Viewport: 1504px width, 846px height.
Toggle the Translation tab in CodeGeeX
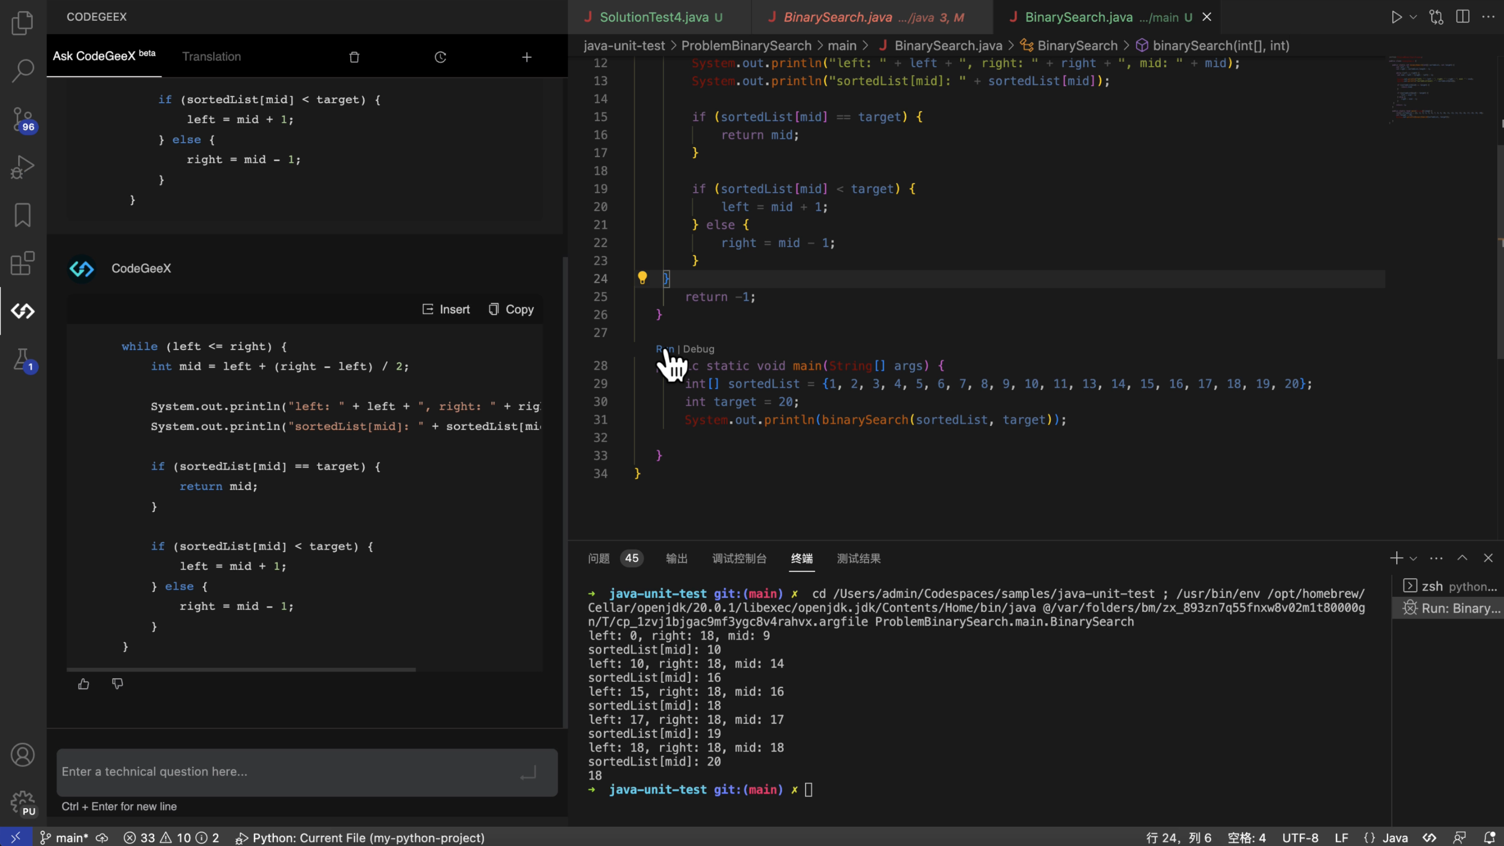click(x=212, y=56)
